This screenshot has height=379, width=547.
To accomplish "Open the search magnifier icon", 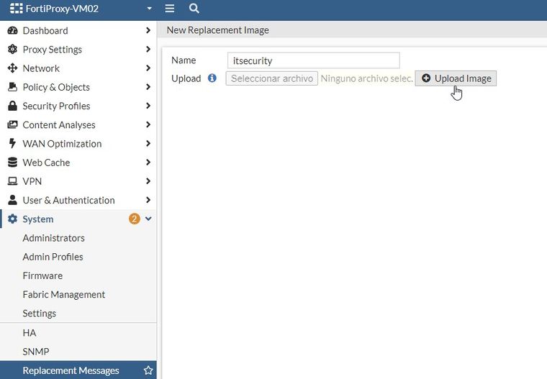I will click(x=194, y=9).
